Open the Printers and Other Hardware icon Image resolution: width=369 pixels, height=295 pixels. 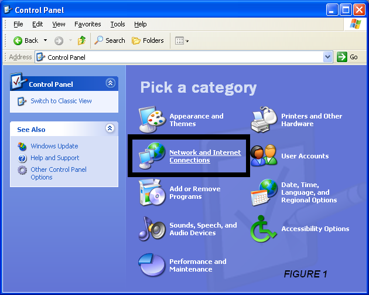264,120
